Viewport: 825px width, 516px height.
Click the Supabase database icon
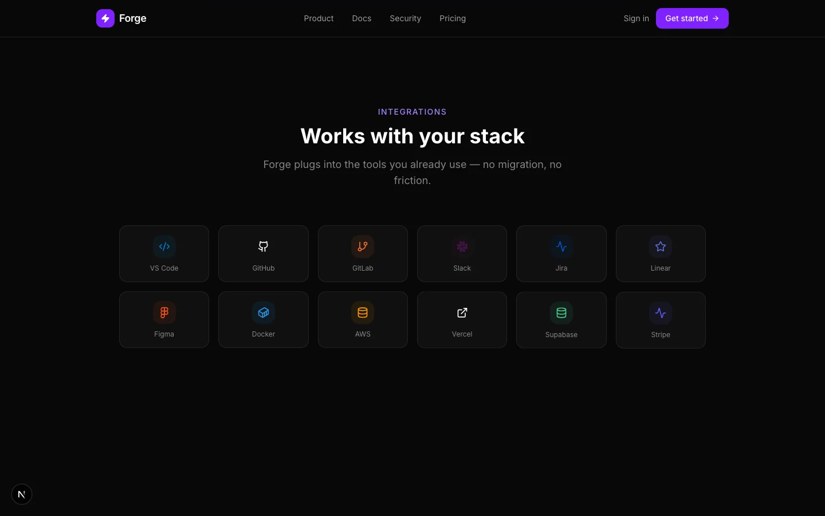[x=561, y=313]
